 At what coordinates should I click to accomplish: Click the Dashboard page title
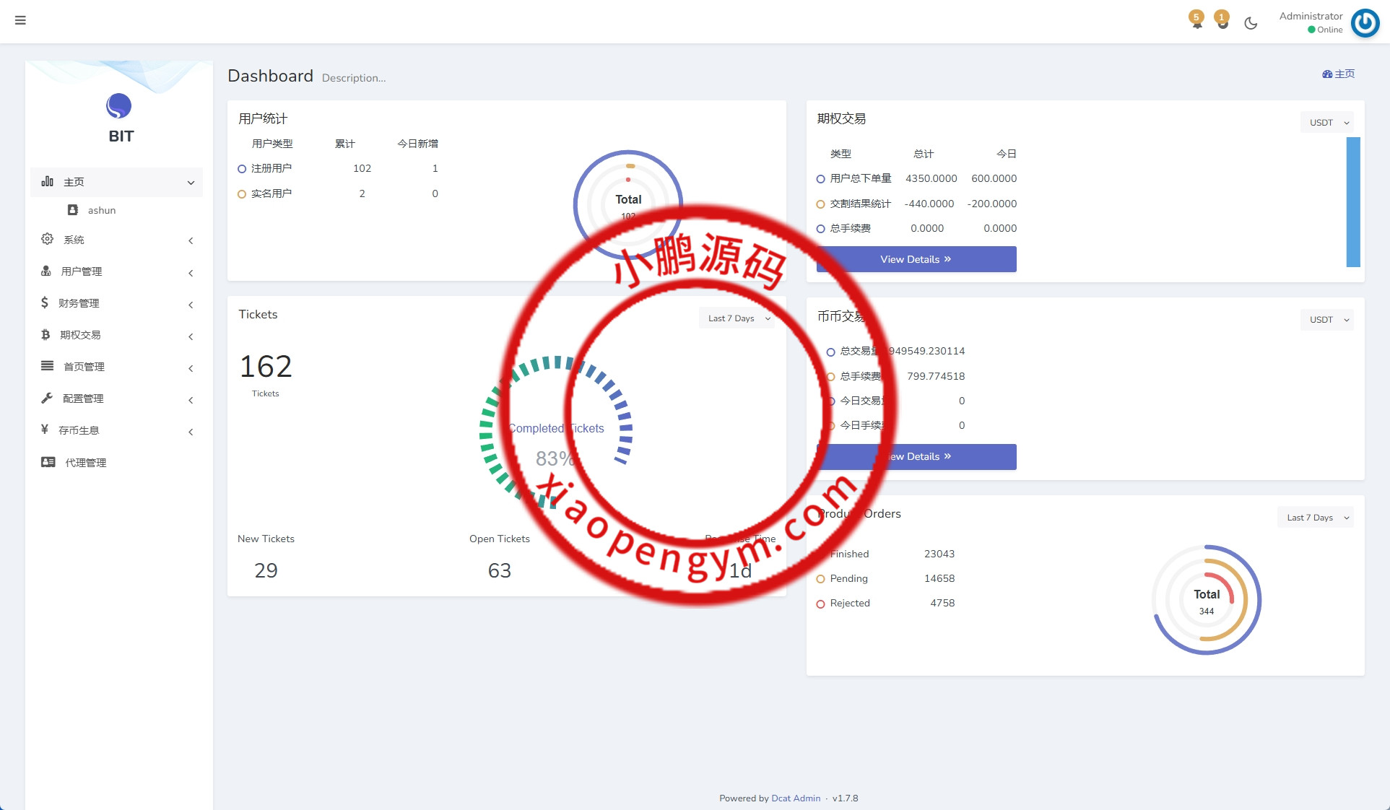click(270, 76)
